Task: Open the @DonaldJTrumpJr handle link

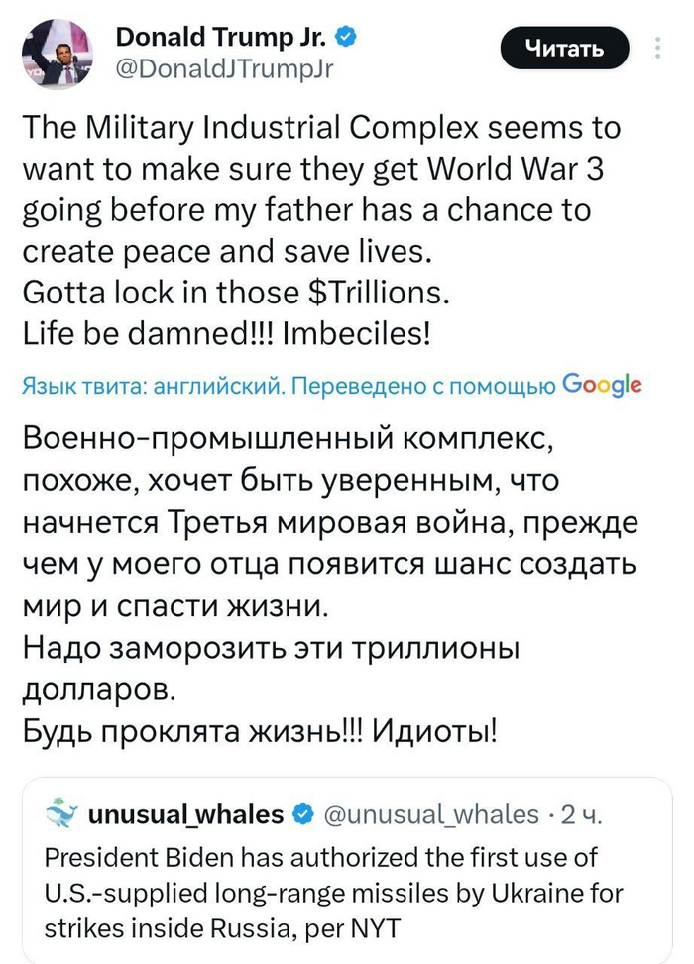Action: click(225, 68)
